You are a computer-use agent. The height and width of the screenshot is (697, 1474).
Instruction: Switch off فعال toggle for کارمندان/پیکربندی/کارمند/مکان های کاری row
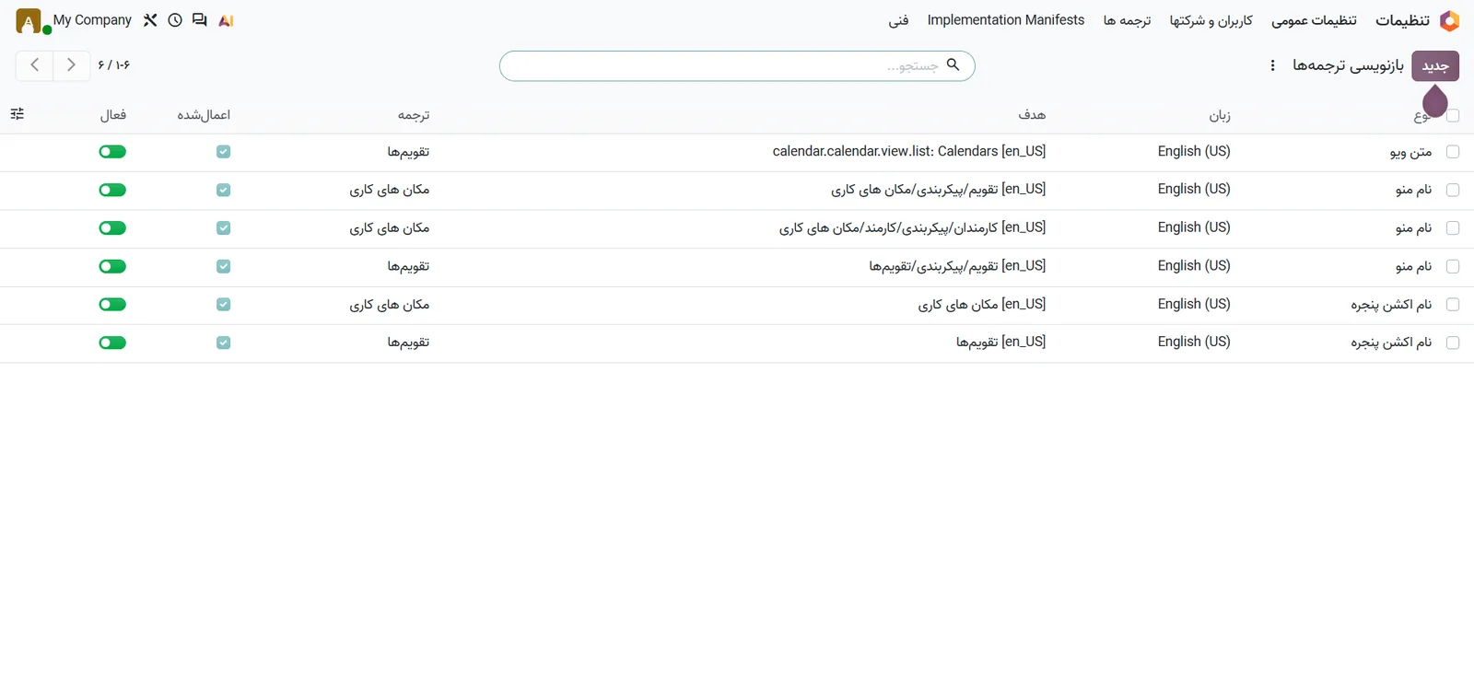(112, 228)
